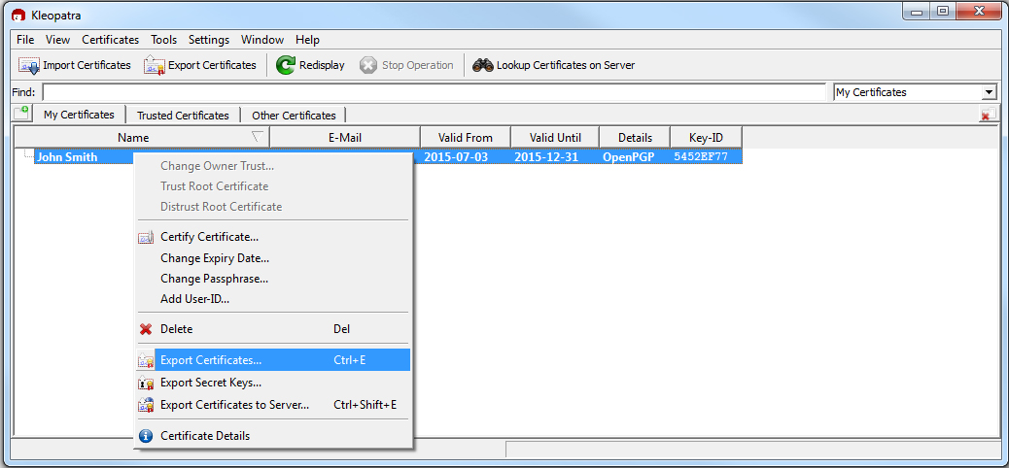
Task: Click the Find search input field
Action: coord(435,92)
